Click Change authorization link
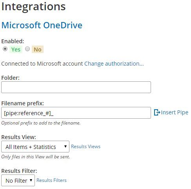 [114, 64]
